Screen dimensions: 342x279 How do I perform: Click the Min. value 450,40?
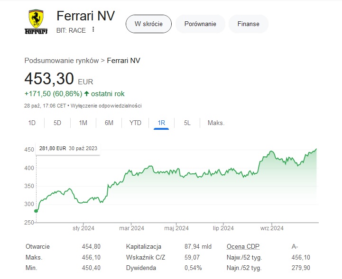[91, 268]
